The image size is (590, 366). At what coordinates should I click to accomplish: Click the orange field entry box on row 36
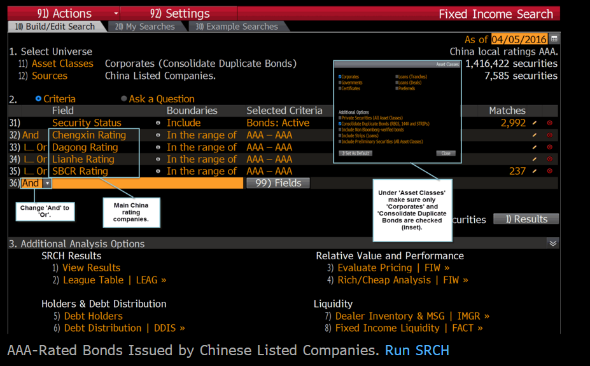(148, 183)
